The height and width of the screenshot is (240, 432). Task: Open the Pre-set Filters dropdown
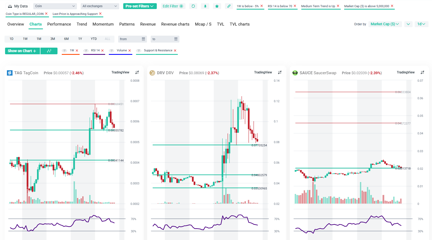point(140,6)
